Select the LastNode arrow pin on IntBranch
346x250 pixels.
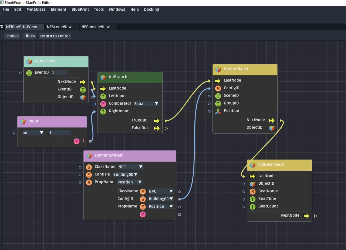coord(103,88)
